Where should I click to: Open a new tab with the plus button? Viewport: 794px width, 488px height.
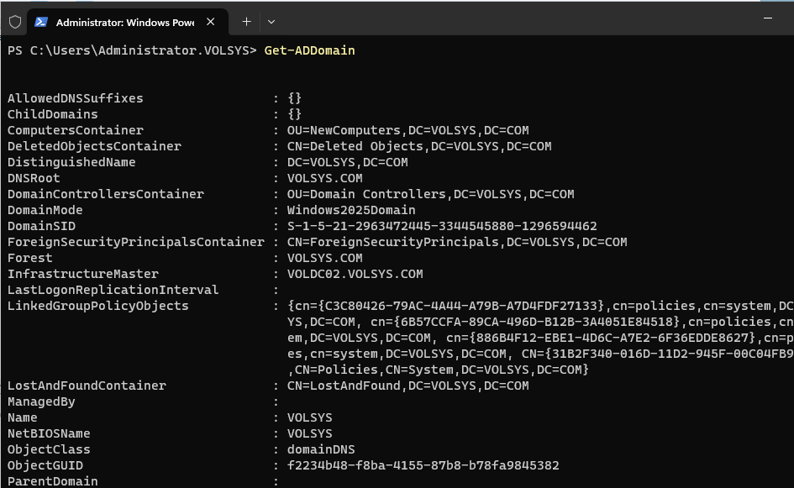point(245,21)
